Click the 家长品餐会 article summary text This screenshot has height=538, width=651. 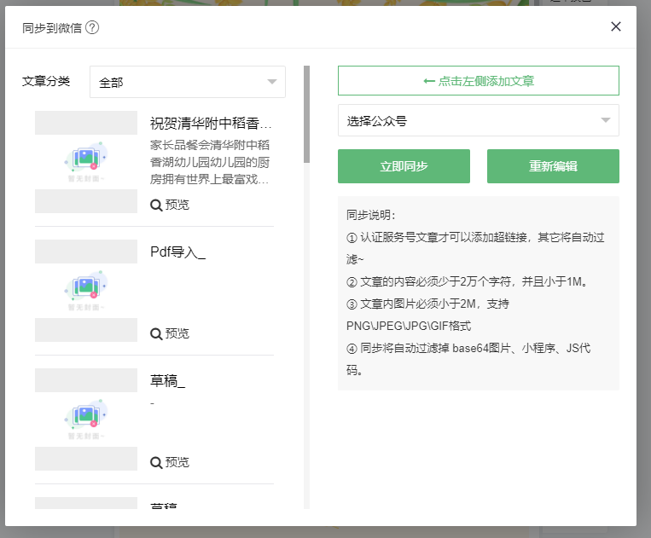(210, 162)
